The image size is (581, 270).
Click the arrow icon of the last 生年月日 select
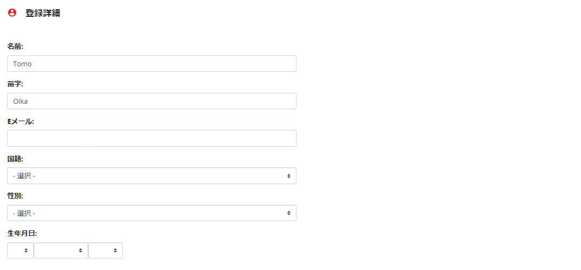116,251
